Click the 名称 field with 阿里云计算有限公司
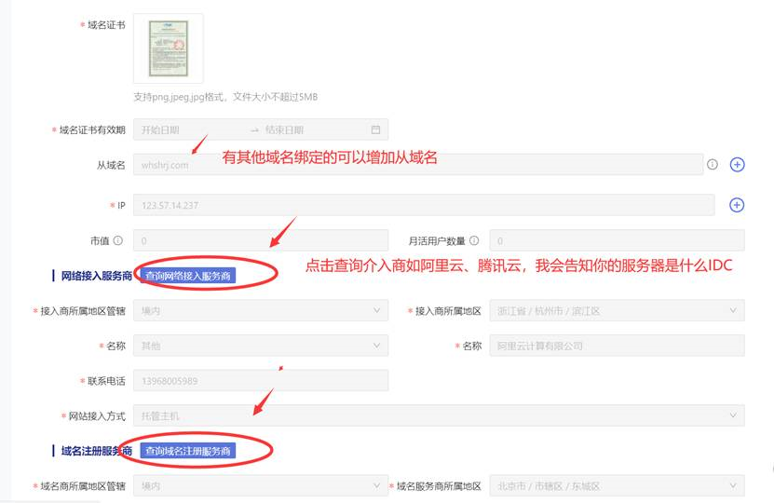 click(617, 346)
